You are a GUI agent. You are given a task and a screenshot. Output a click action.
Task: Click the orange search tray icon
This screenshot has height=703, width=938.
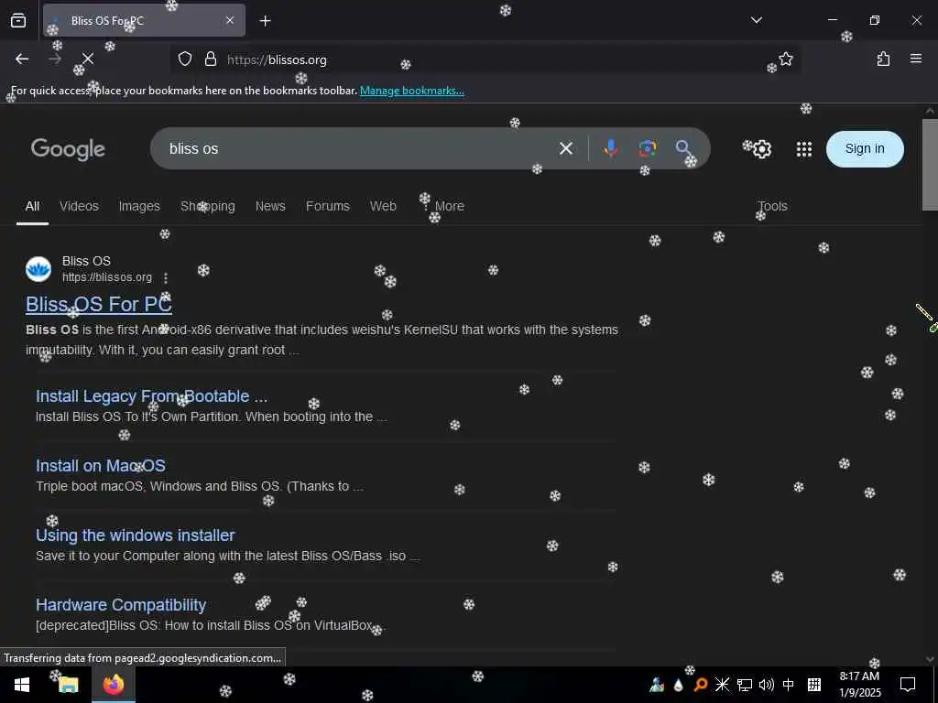click(700, 685)
